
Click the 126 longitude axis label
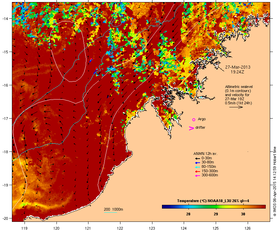(248, 228)
